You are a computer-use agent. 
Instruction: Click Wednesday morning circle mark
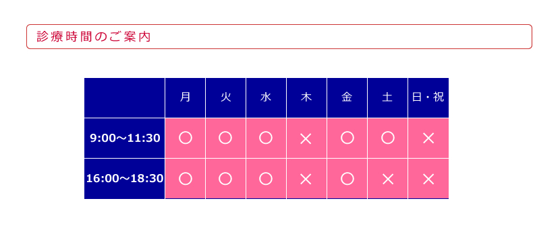266,138
